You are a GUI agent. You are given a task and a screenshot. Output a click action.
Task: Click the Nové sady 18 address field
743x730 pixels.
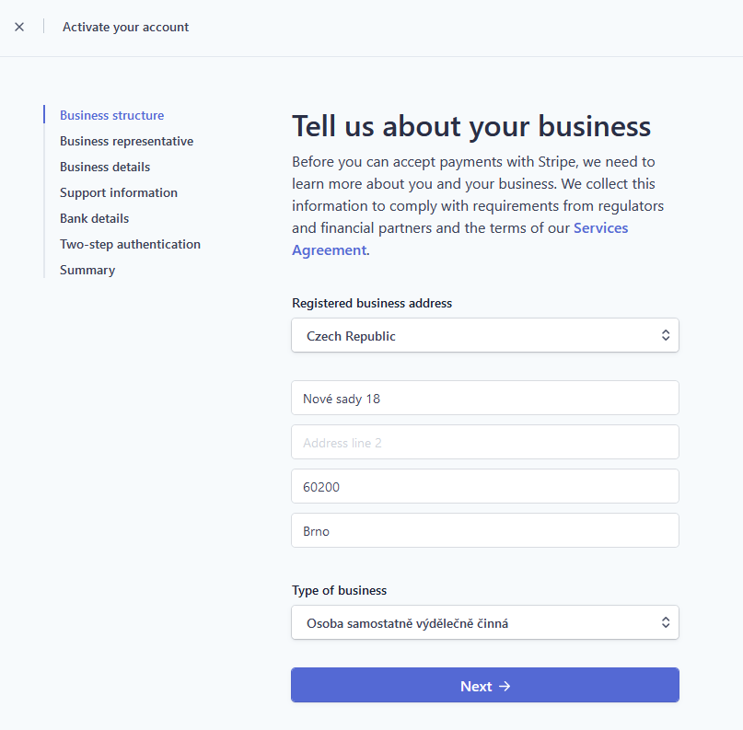484,399
